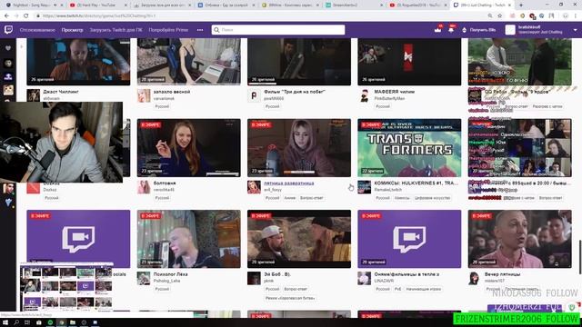
Task: Click the browser forward arrow
Action: [x=16, y=16]
